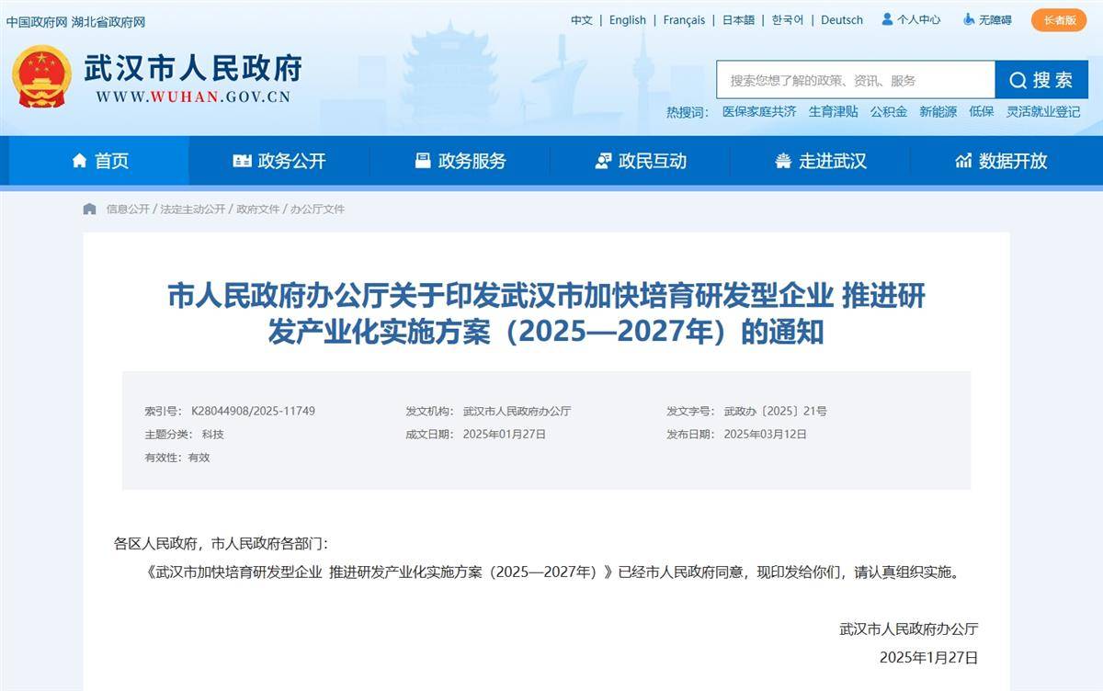Click the home breadcrumb icon
Viewport: 1103px width, 691px height.
(89, 209)
